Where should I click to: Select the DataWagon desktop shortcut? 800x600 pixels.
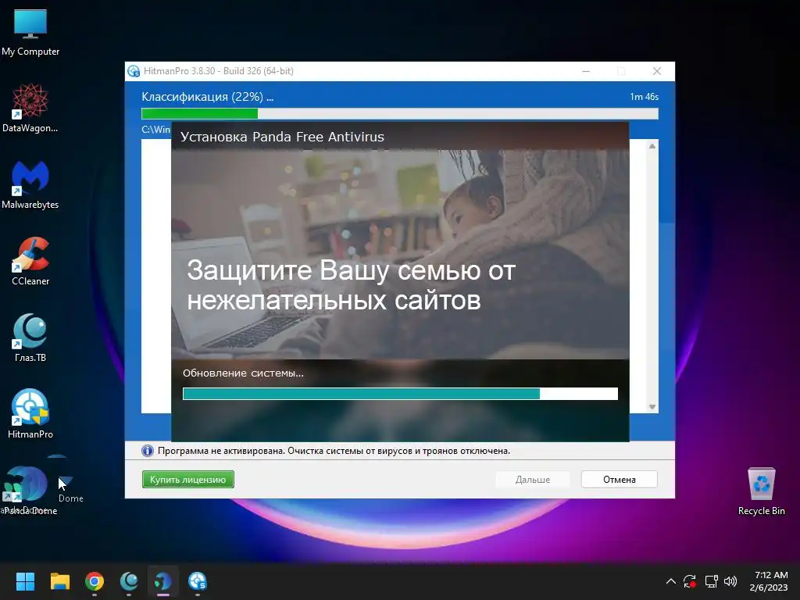tap(30, 108)
